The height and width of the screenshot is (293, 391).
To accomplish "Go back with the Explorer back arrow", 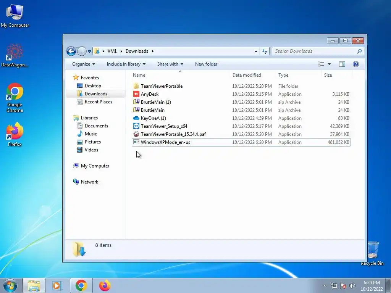I will [x=71, y=52].
